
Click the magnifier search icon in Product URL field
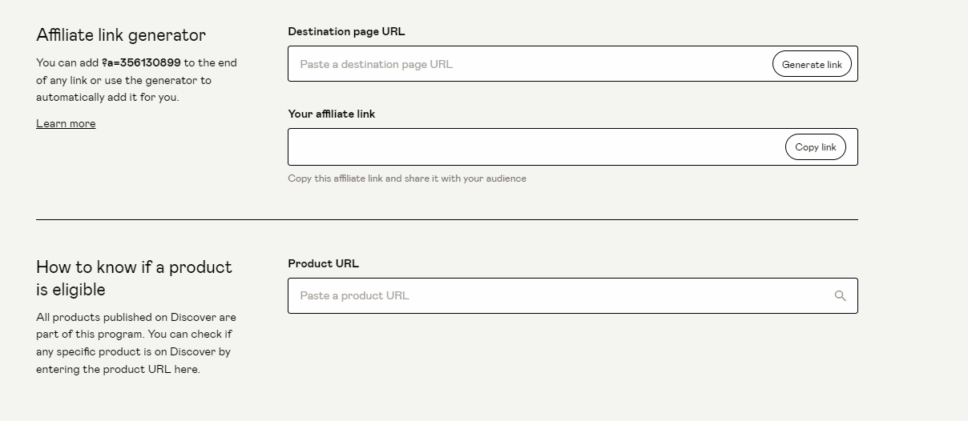click(x=840, y=296)
